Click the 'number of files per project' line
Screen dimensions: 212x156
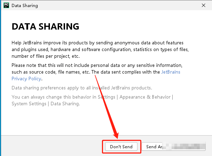click(46, 56)
